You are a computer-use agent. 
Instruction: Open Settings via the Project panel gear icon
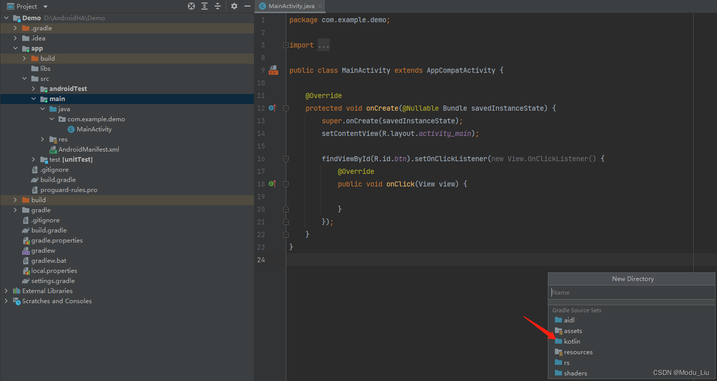[x=233, y=6]
